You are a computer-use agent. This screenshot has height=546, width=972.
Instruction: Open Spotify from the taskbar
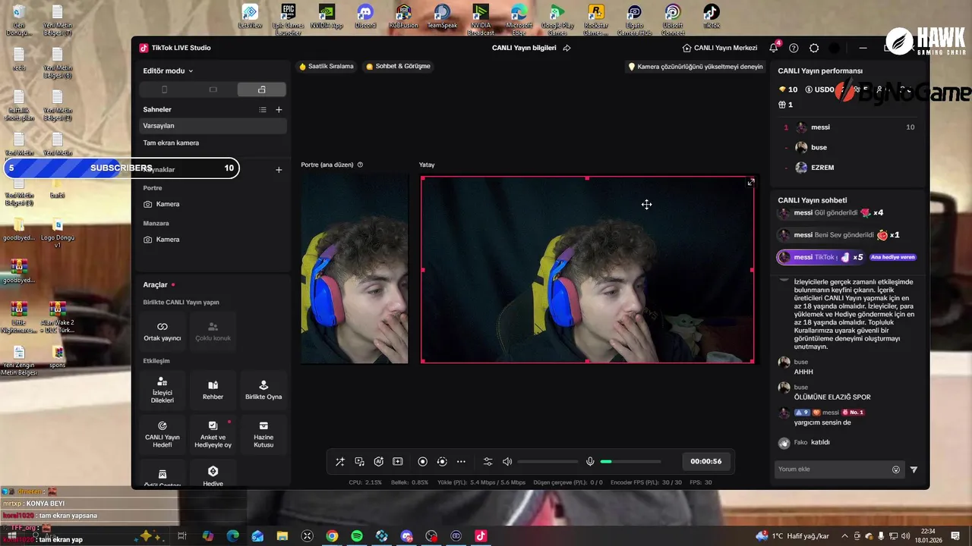coord(357,535)
